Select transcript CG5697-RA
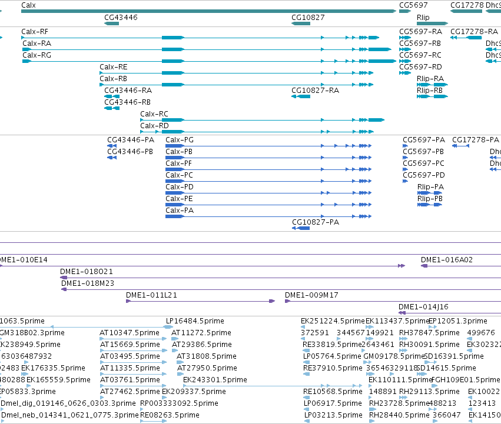This screenshot has width=501, height=424. click(x=420, y=32)
